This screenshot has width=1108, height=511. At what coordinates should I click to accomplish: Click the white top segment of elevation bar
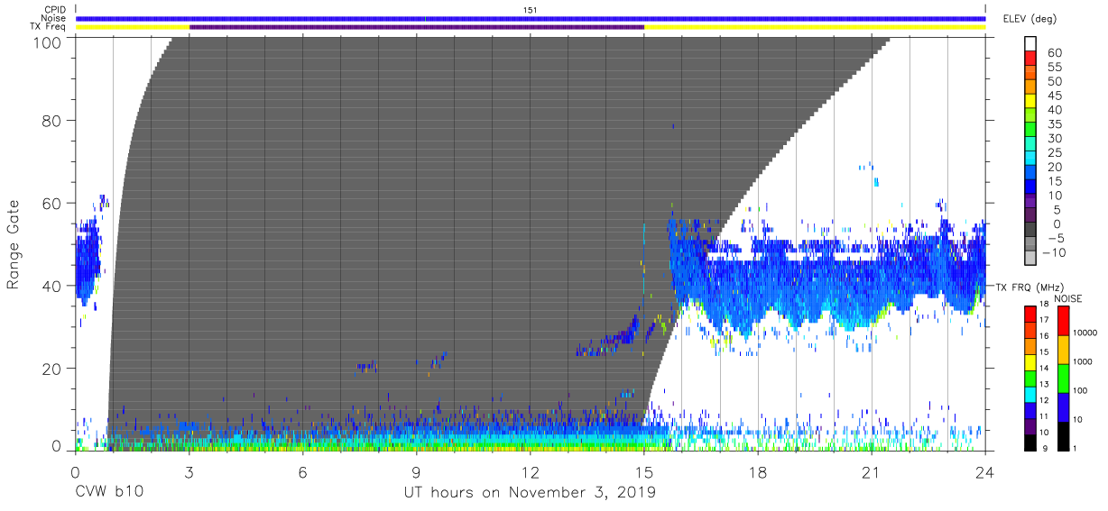pyautogui.click(x=1030, y=43)
